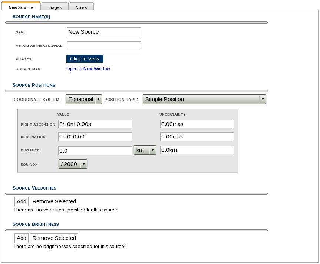This screenshot has width=320, height=264.
Task: Open the Position Type dropdown
Action: click(204, 99)
